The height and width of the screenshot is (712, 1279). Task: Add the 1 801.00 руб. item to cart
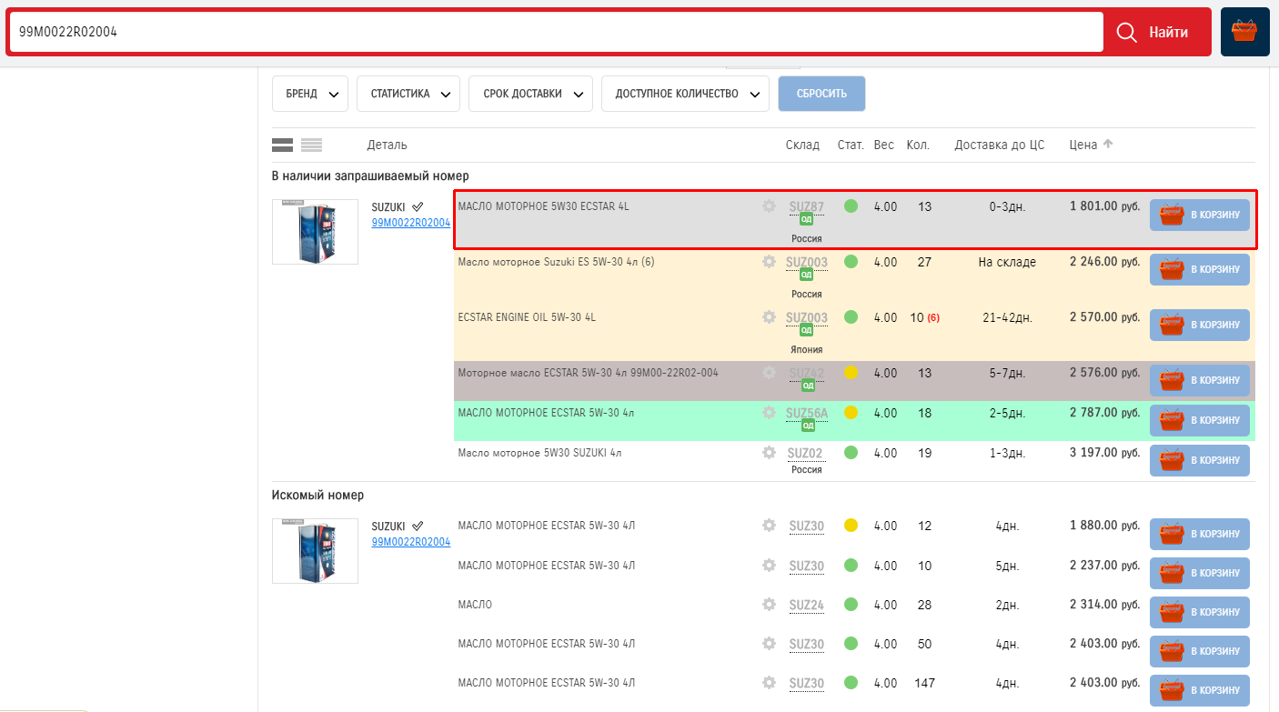tap(1199, 216)
